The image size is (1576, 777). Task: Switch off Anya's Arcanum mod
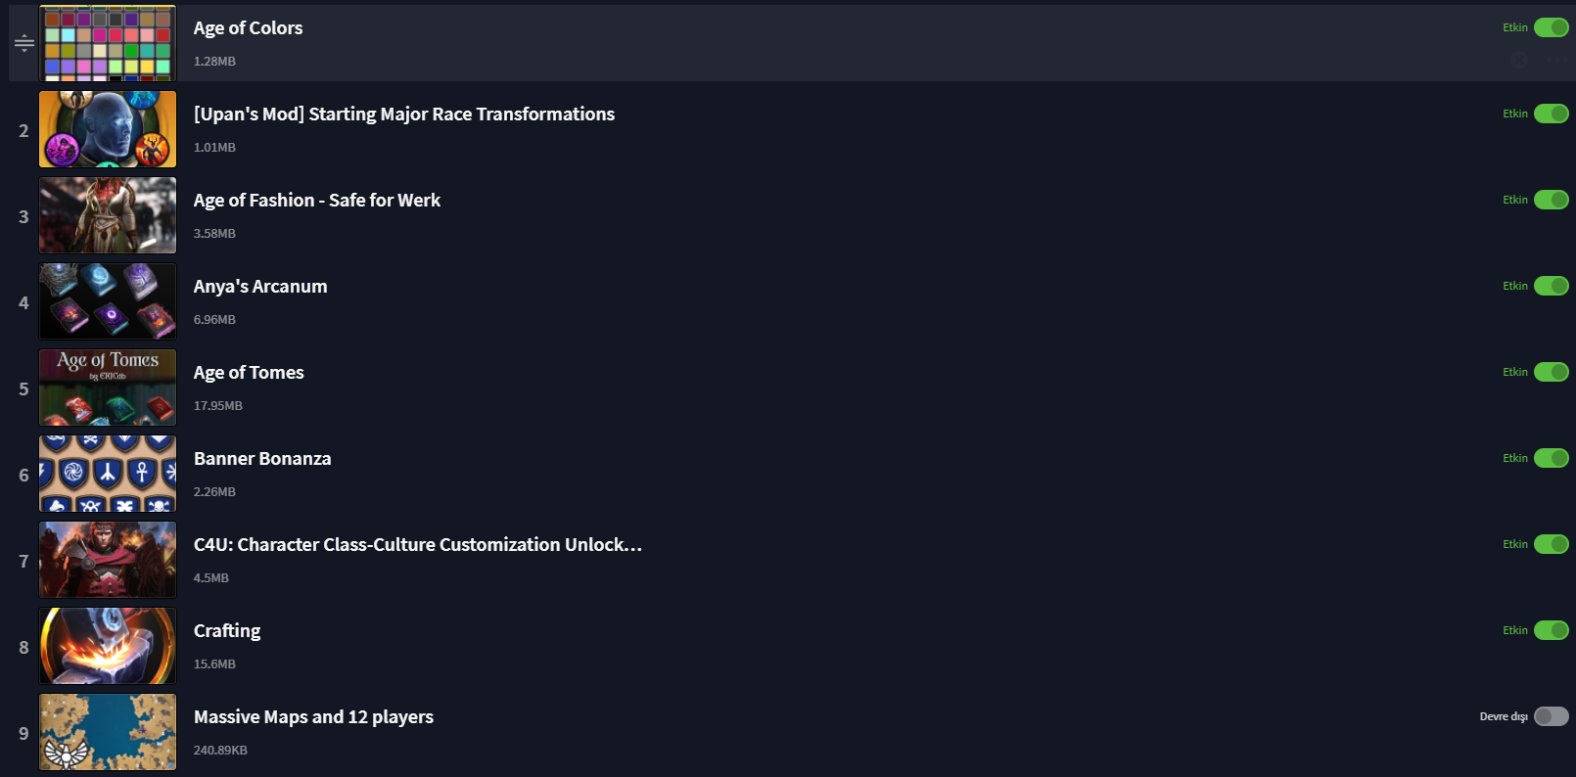click(1551, 286)
